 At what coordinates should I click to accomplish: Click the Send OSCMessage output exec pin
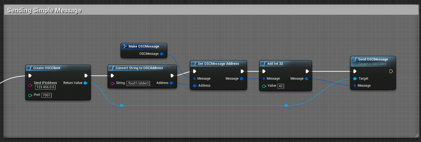point(391,71)
